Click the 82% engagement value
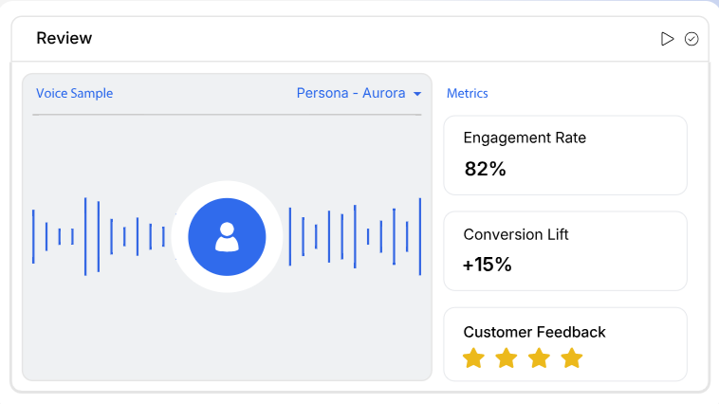The width and height of the screenshot is (719, 404). point(485,170)
